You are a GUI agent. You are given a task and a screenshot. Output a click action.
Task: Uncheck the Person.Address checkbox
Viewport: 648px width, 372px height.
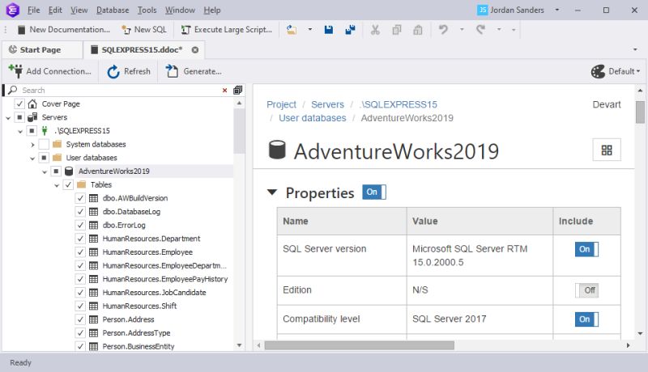(80, 319)
